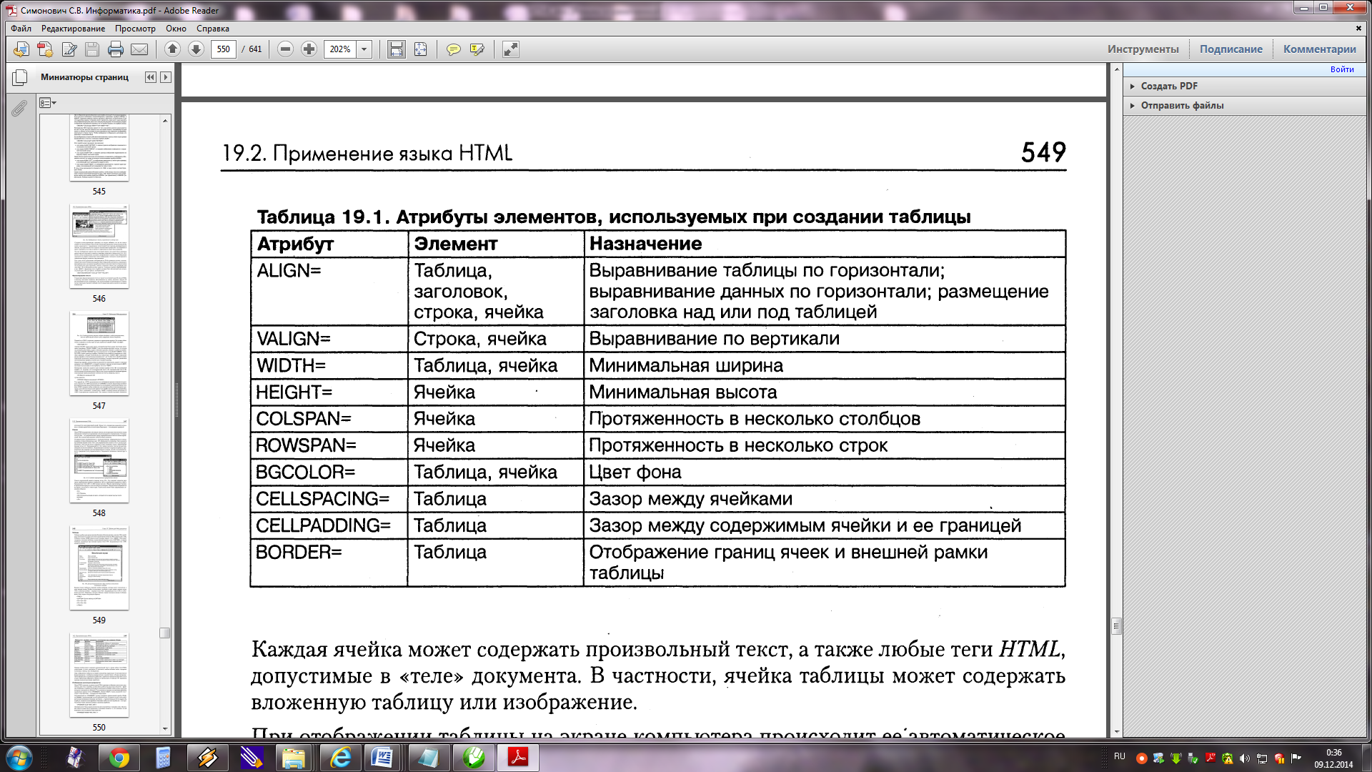The image size is (1372, 772).
Task: Click the Войти sign-in link
Action: point(1342,69)
